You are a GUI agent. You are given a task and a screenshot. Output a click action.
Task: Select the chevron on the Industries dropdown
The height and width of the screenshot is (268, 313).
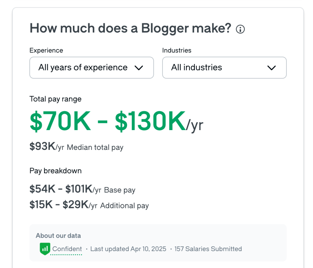click(x=272, y=68)
